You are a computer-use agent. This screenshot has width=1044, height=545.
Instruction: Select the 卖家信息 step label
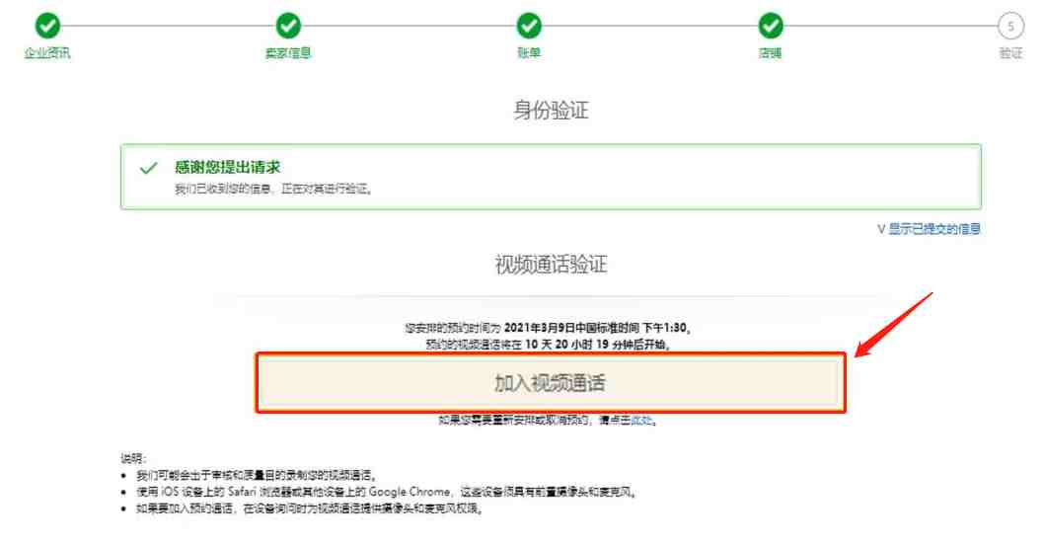coord(288,52)
